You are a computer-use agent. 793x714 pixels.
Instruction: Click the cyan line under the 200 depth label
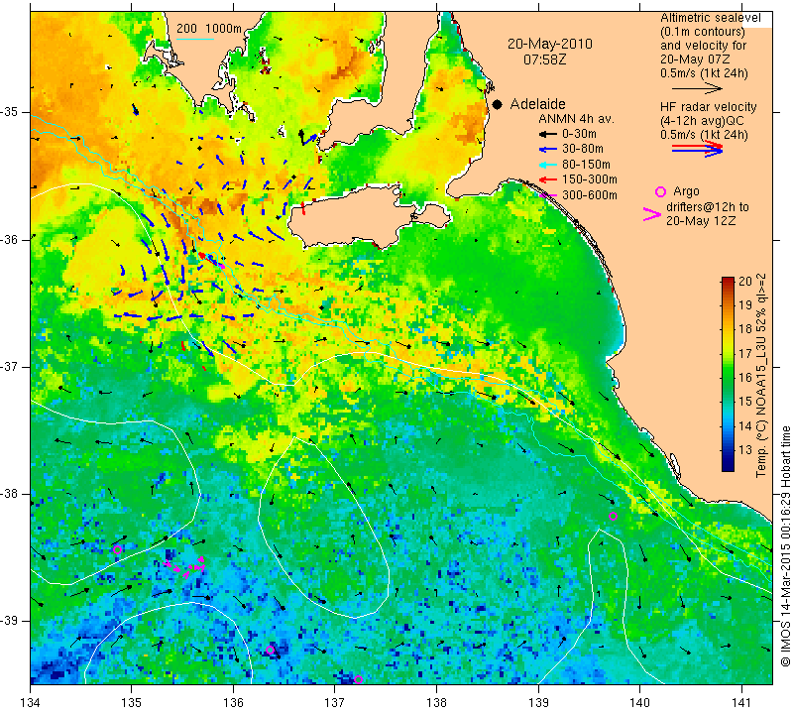point(195,39)
